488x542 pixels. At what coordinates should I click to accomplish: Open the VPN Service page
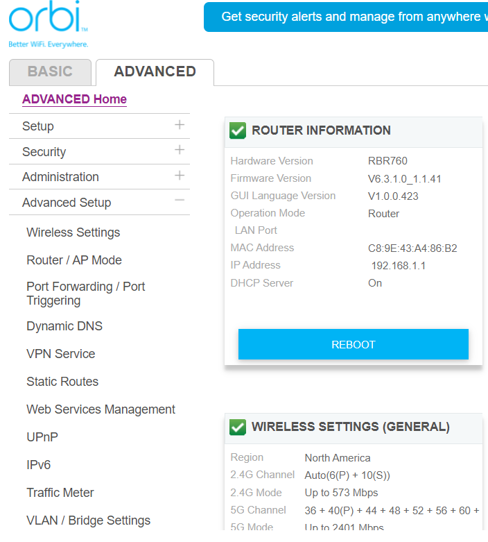(x=60, y=354)
